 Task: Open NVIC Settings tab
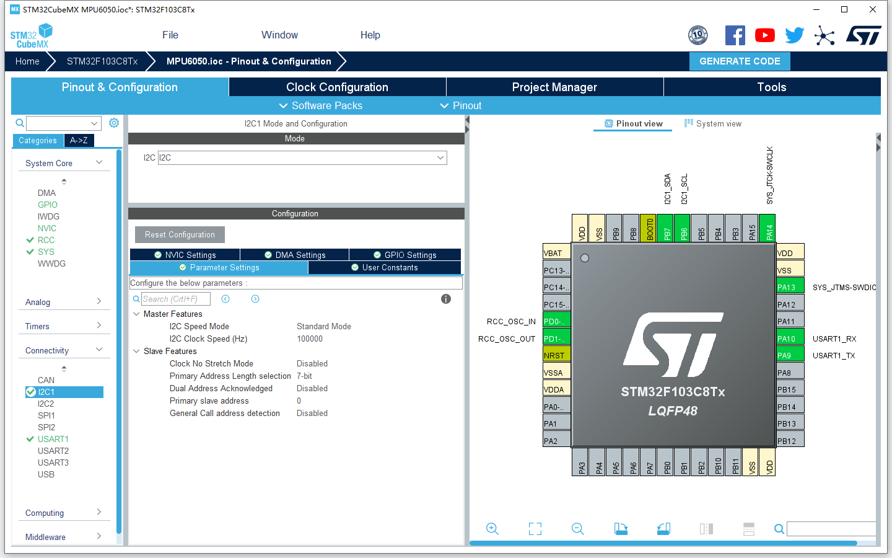pyautogui.click(x=185, y=255)
